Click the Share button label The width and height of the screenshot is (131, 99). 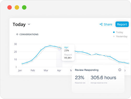pyautogui.click(x=108, y=24)
